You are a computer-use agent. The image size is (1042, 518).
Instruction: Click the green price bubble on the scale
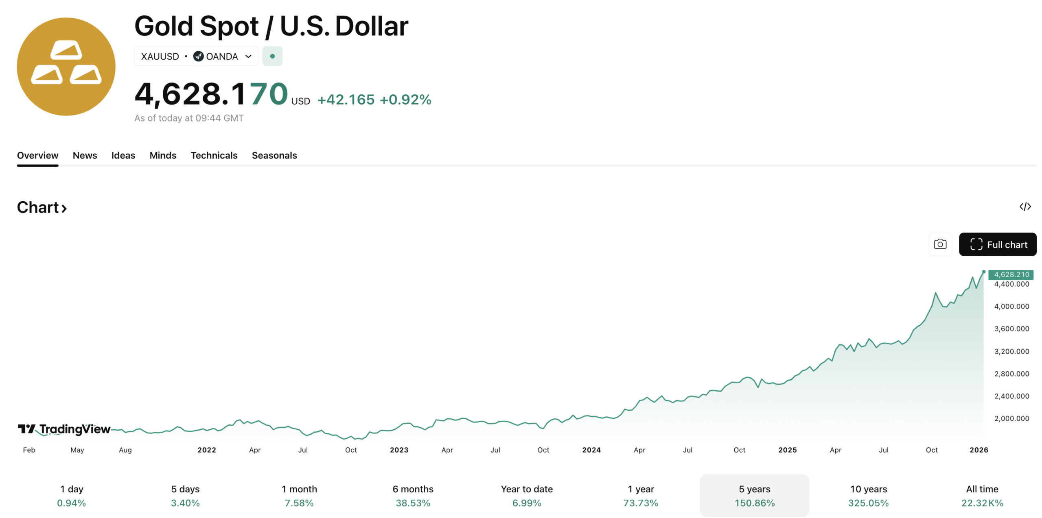(1010, 274)
